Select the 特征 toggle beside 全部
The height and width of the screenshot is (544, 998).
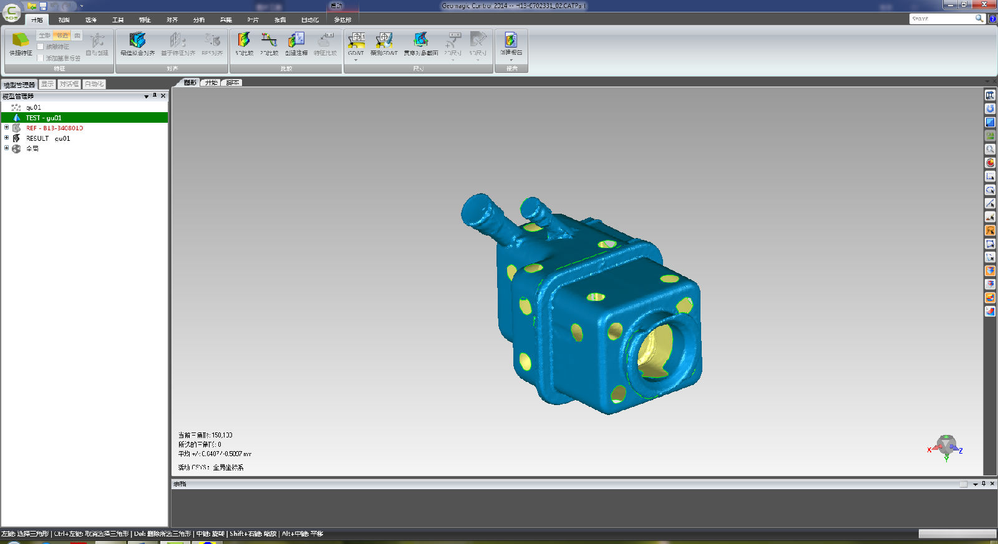(x=61, y=36)
